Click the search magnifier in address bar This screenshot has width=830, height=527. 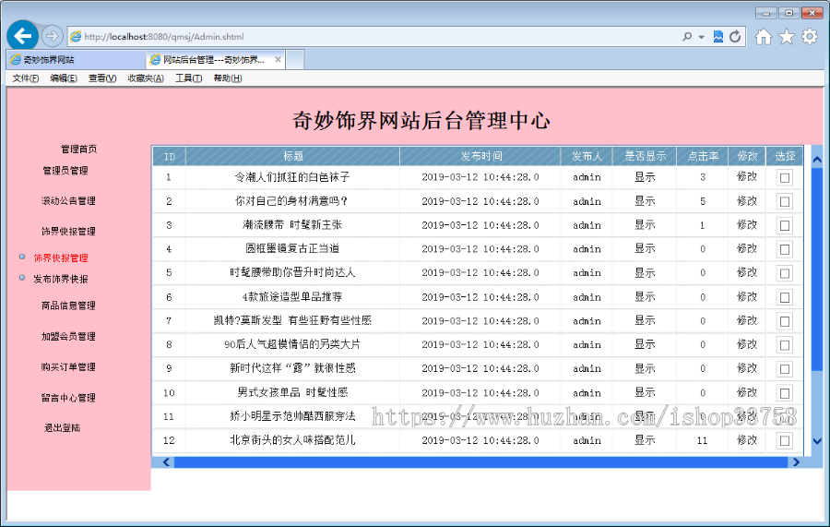click(x=687, y=37)
